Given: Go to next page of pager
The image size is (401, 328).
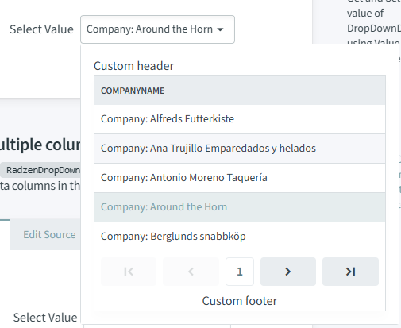Looking at the screenshot, I should pyautogui.click(x=288, y=272).
